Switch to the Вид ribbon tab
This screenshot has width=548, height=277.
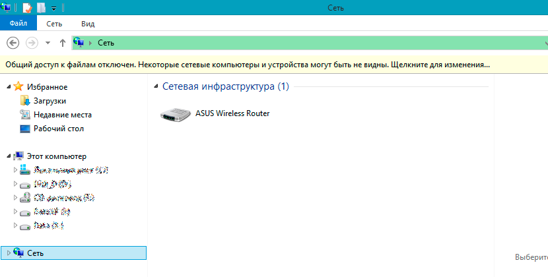pyautogui.click(x=88, y=23)
